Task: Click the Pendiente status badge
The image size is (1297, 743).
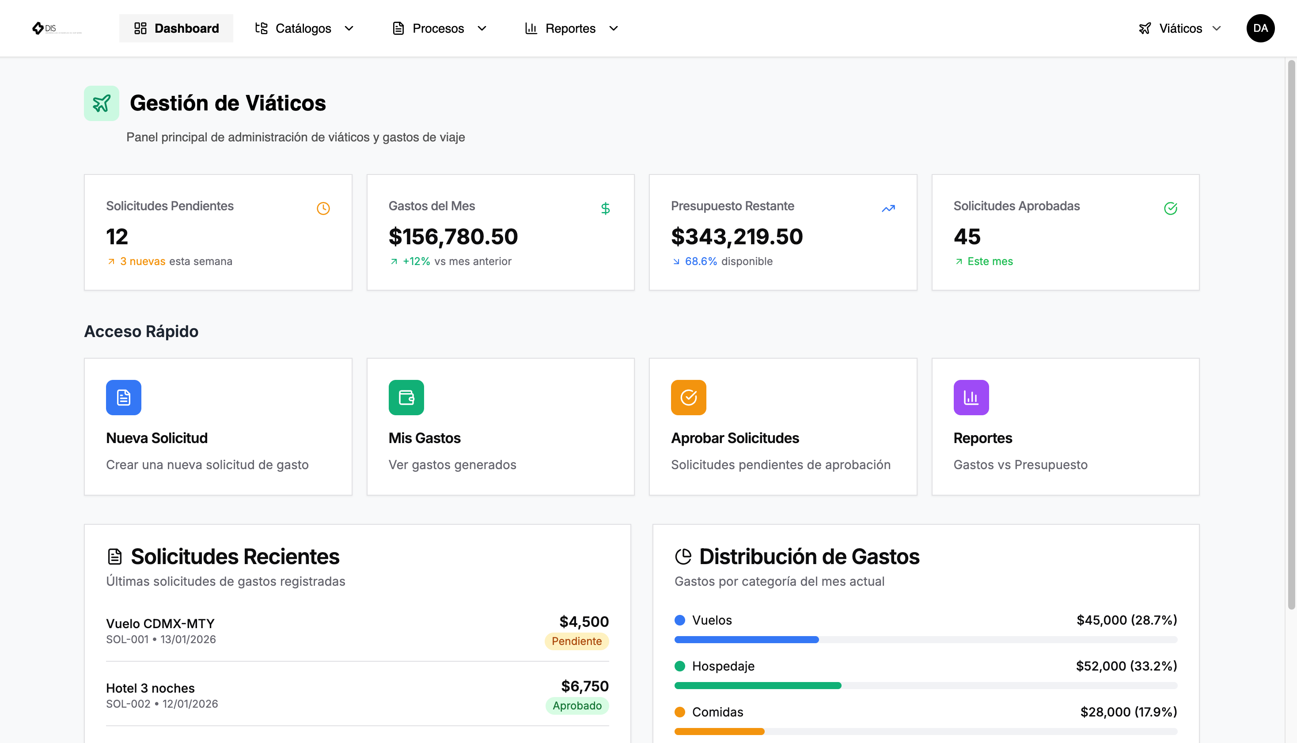Action: coord(576,641)
